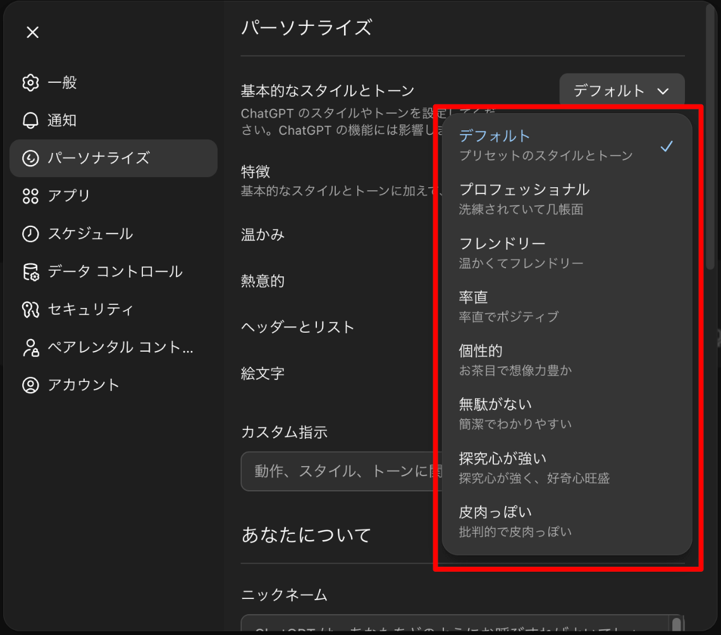This screenshot has width=721, height=635.
Task: Click the セキュリティ key icon
Action: (x=30, y=309)
